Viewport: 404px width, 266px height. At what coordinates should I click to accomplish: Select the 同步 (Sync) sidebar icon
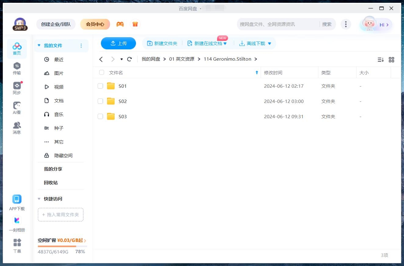pos(17,87)
